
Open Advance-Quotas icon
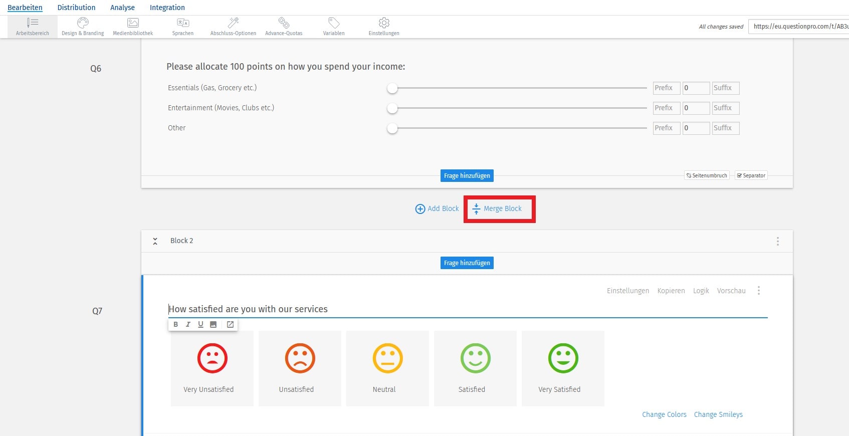(284, 23)
